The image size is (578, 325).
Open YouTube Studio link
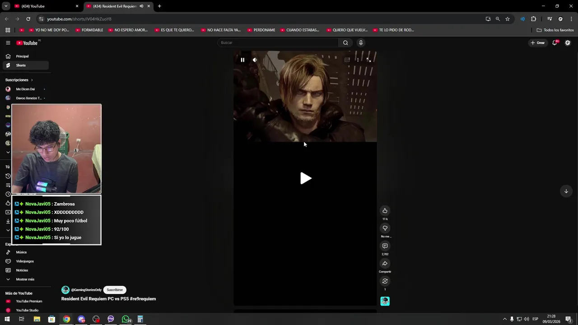pos(25,310)
